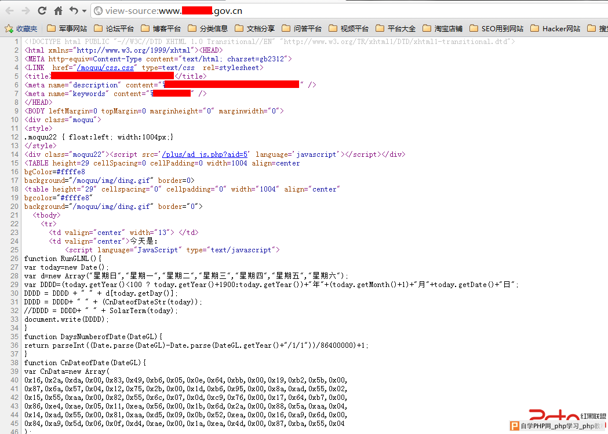The width and height of the screenshot is (608, 434).
Task: Click the globe icon in the address bar
Action: (x=99, y=11)
